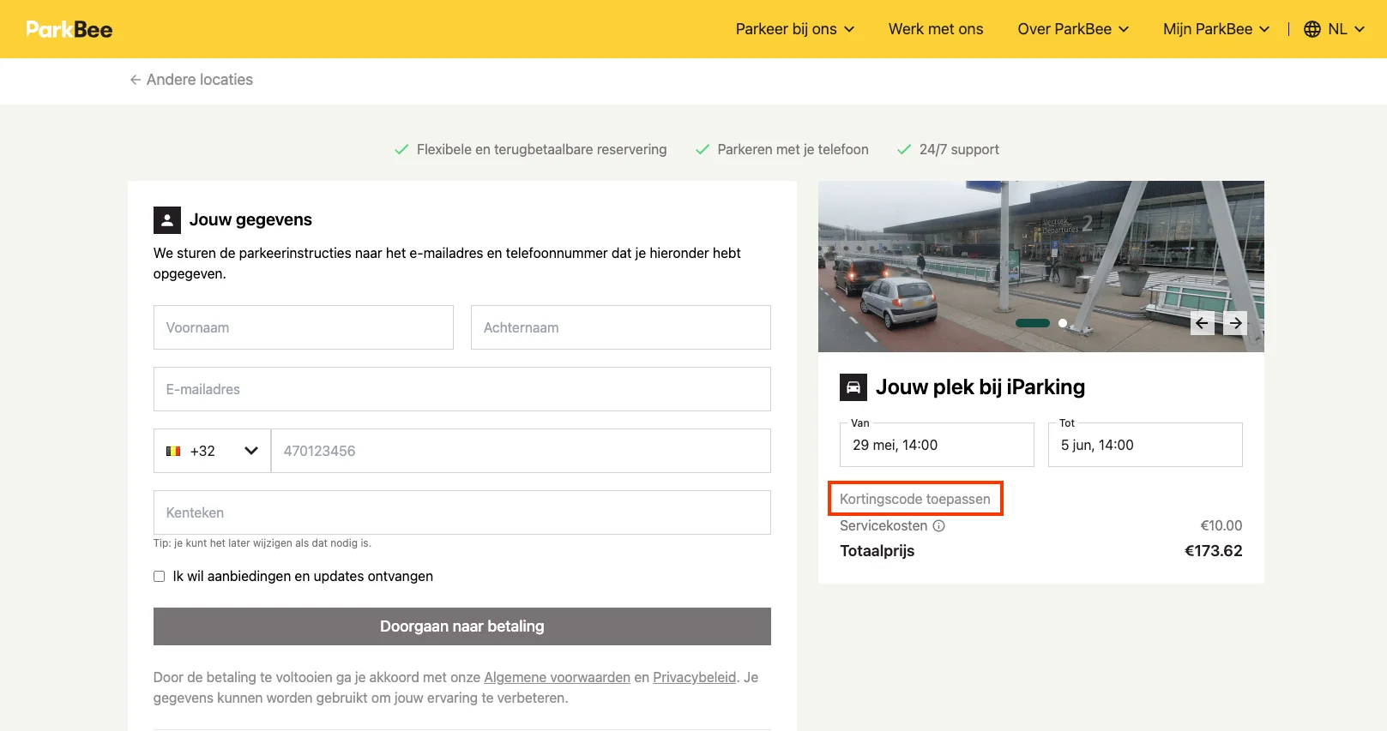
Task: Click the back arrow beside Andere locaties
Action: pos(136,80)
